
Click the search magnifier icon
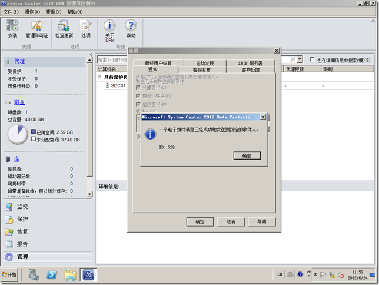pos(292,59)
